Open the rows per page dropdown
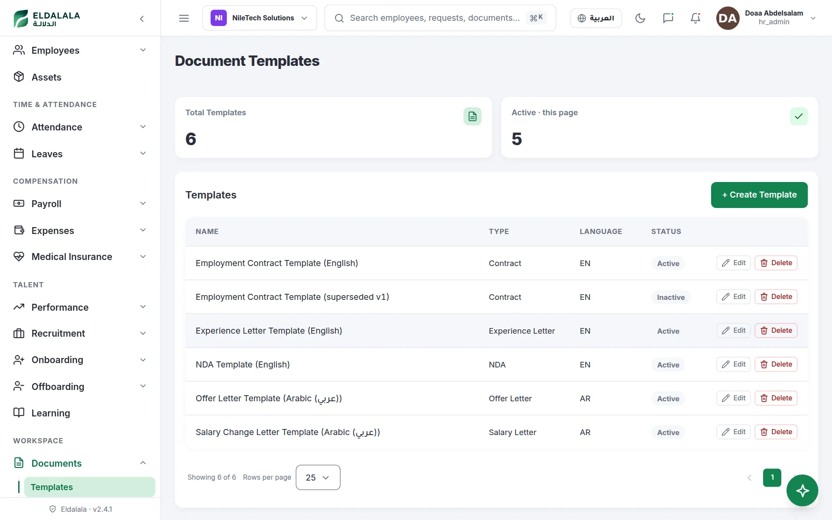 (318, 478)
